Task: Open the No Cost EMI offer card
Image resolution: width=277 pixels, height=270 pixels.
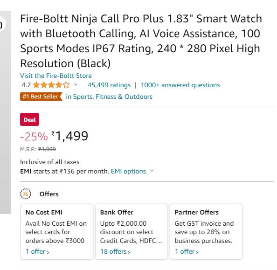Action: [57, 232]
